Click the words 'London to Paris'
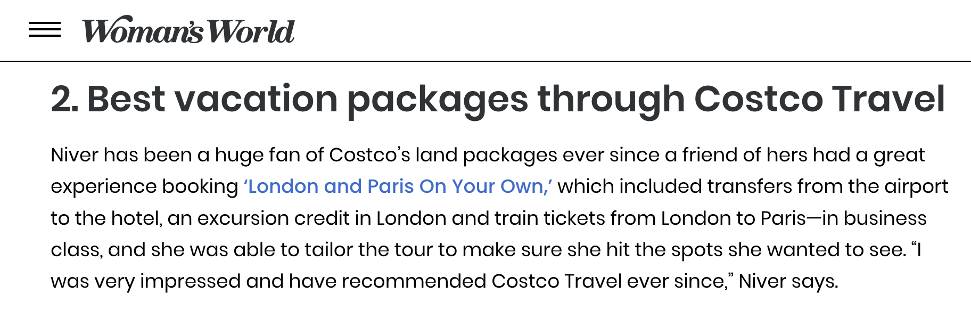The image size is (971, 326). 733,218
